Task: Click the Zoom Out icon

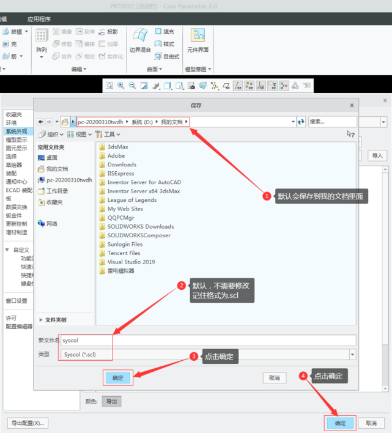Action: 133,86
